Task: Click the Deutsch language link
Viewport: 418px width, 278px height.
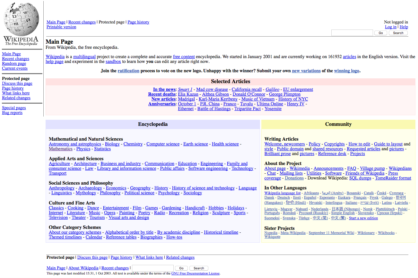Action: [283, 198]
